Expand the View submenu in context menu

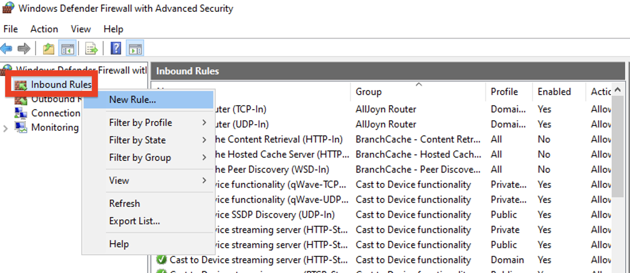click(x=148, y=181)
